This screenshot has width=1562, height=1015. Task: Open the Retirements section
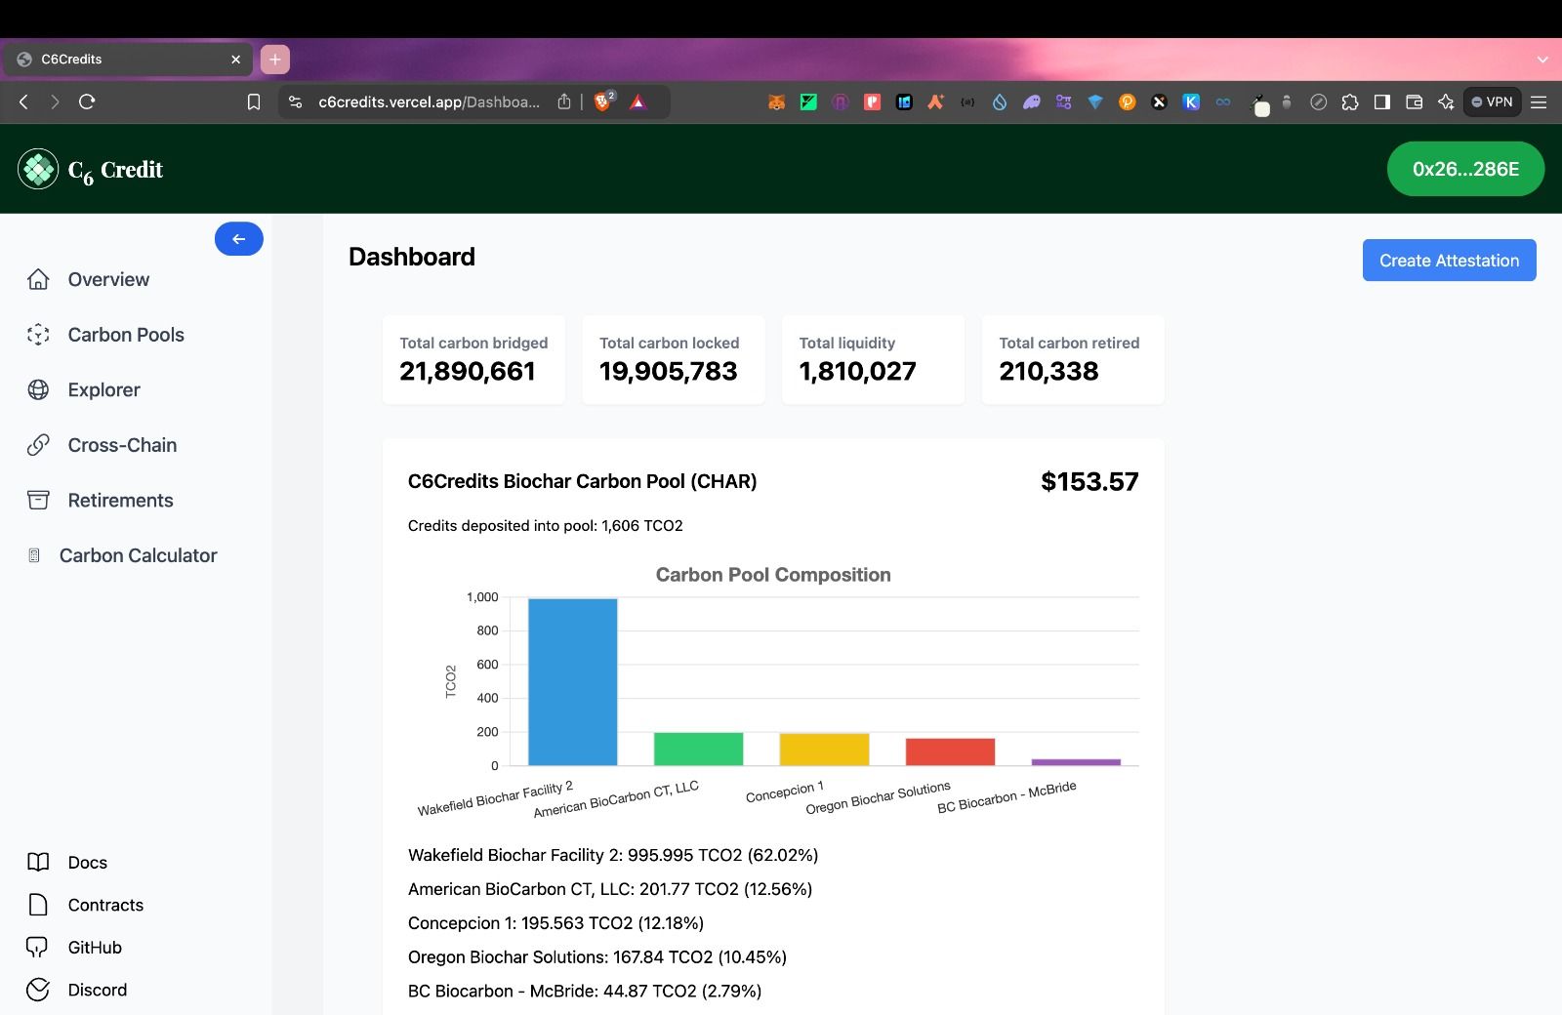(x=120, y=500)
